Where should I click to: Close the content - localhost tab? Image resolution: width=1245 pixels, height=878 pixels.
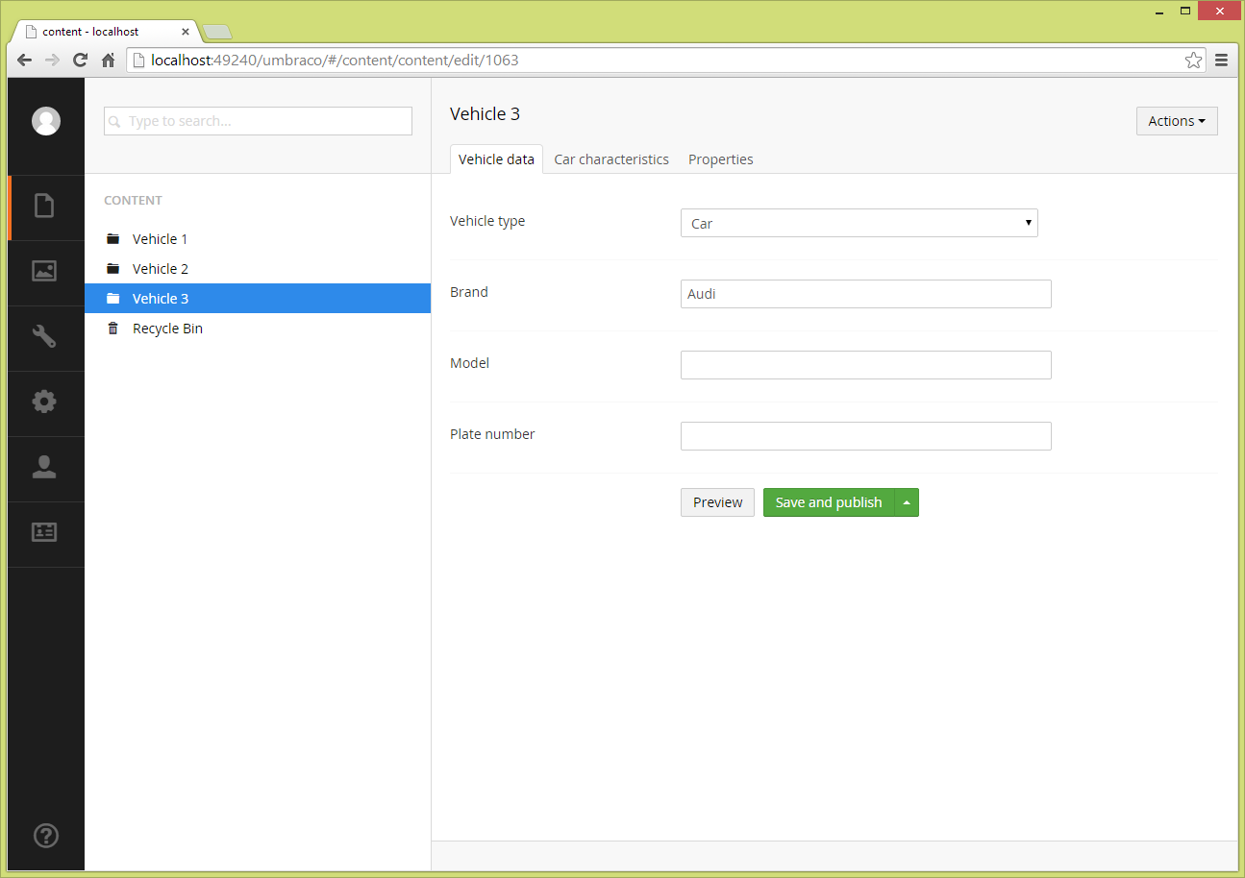(x=186, y=32)
